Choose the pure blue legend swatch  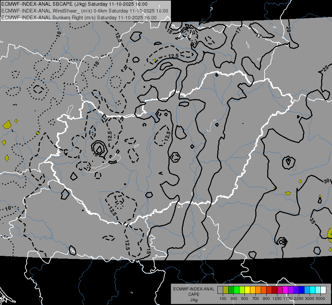[302, 290]
